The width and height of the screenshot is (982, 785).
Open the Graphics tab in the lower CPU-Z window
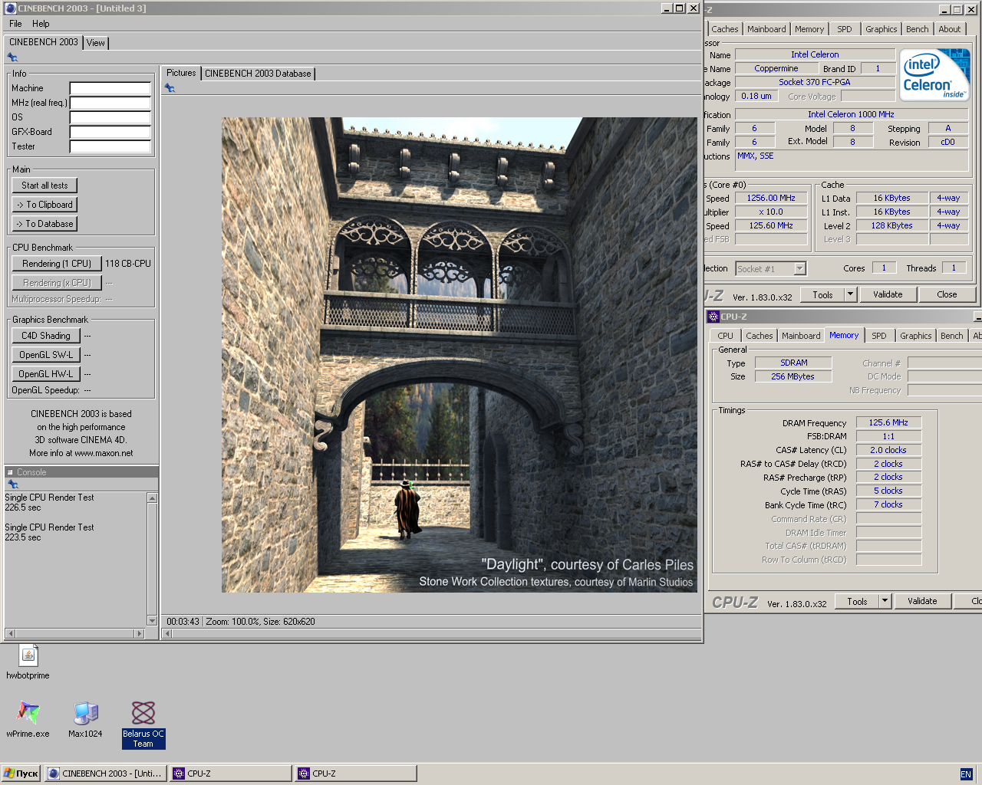(916, 336)
